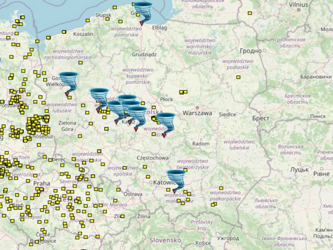Viewport: 333px width, 250px height.
Task: Select the Praha city label
Action: click(x=42, y=183)
